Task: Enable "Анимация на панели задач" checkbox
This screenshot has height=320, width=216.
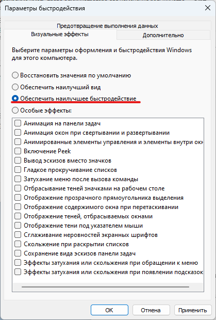Action: coord(18,123)
